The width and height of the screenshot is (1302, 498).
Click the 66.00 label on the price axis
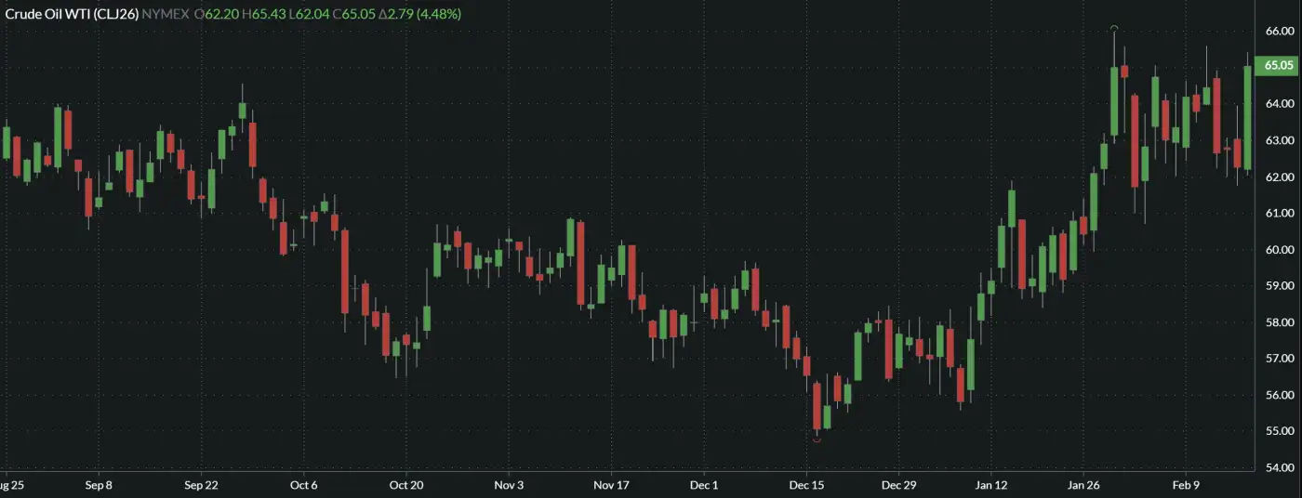pos(1280,31)
